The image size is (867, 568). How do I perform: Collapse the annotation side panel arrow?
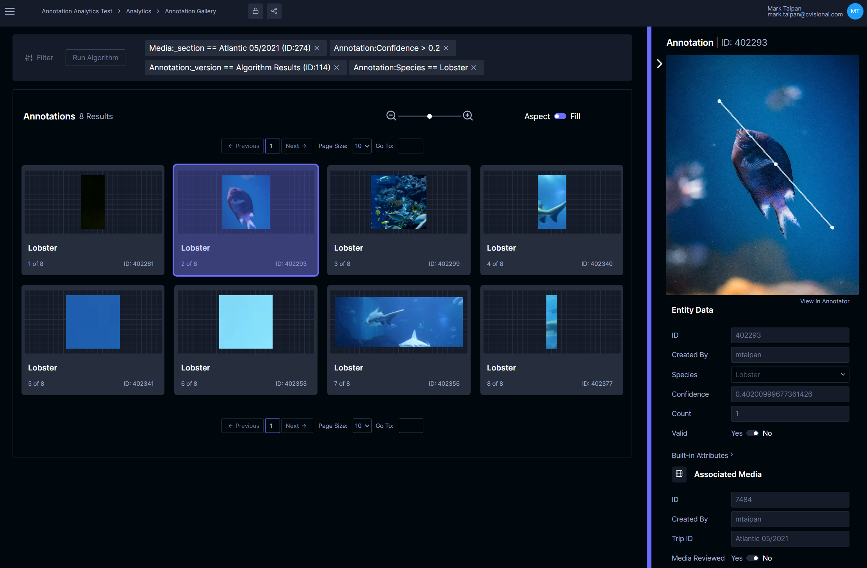[x=659, y=64]
